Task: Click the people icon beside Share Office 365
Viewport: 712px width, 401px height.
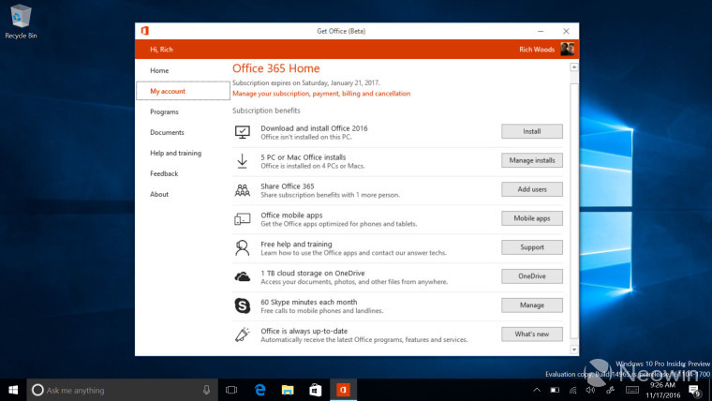Action: click(x=242, y=190)
